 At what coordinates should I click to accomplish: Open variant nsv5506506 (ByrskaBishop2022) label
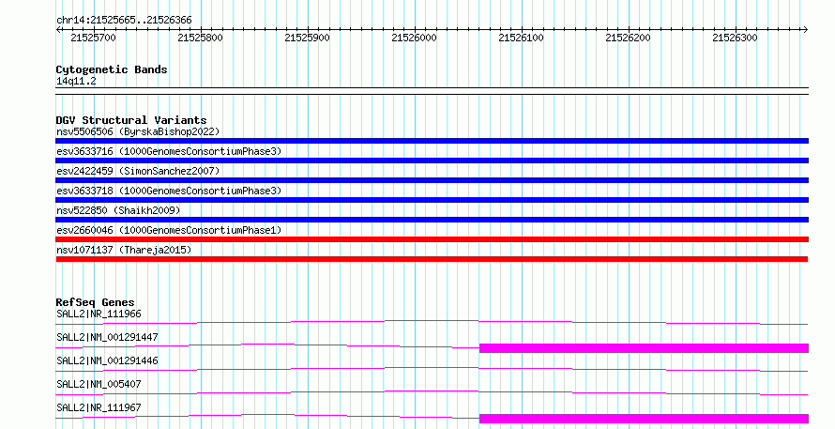click(138, 131)
